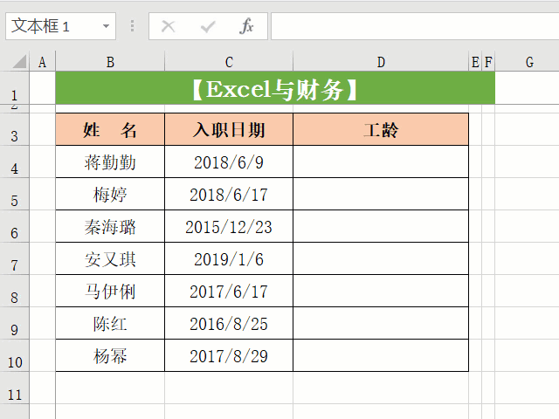Click the empty 工龄 cell for 杨幂
Viewport: 559px width, 419px height.
pos(381,355)
